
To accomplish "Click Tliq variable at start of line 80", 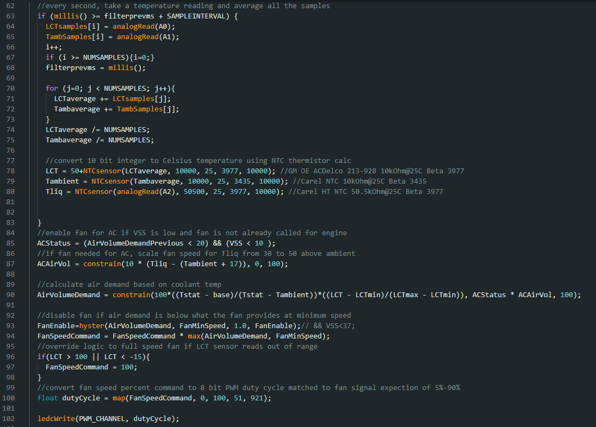I will pos(54,191).
